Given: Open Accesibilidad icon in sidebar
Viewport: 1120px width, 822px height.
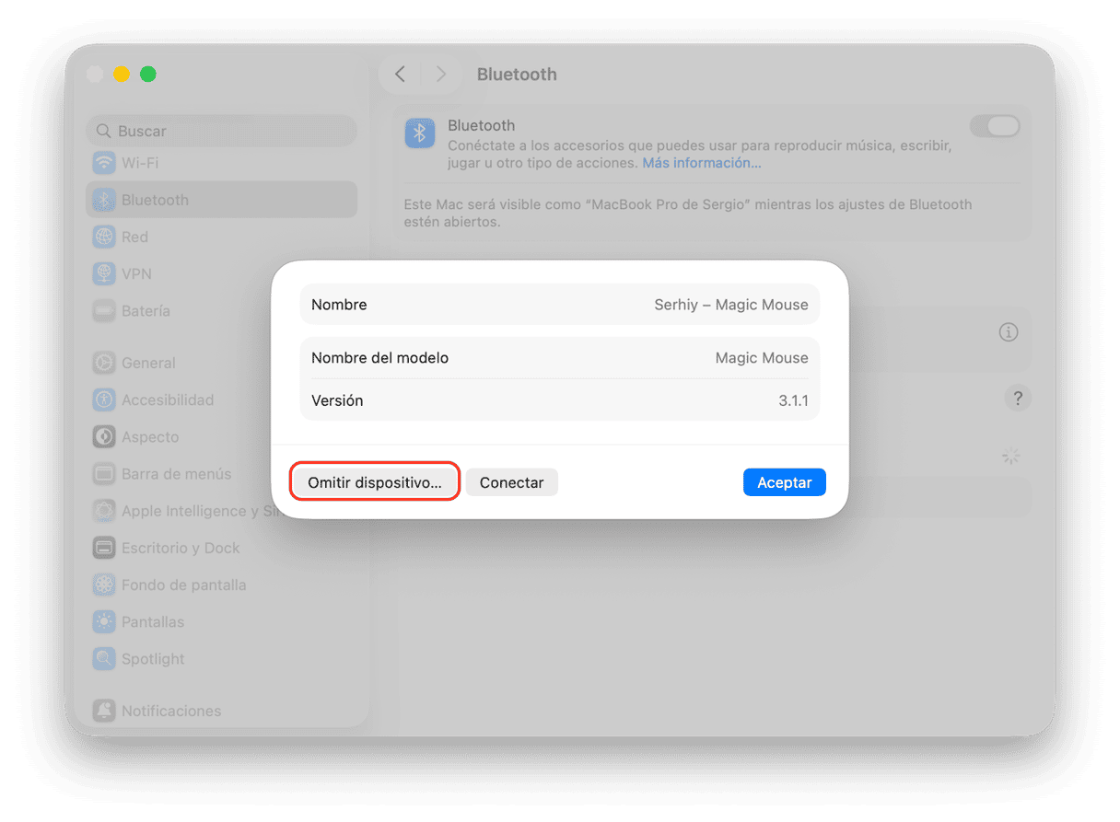Looking at the screenshot, I should 104,399.
